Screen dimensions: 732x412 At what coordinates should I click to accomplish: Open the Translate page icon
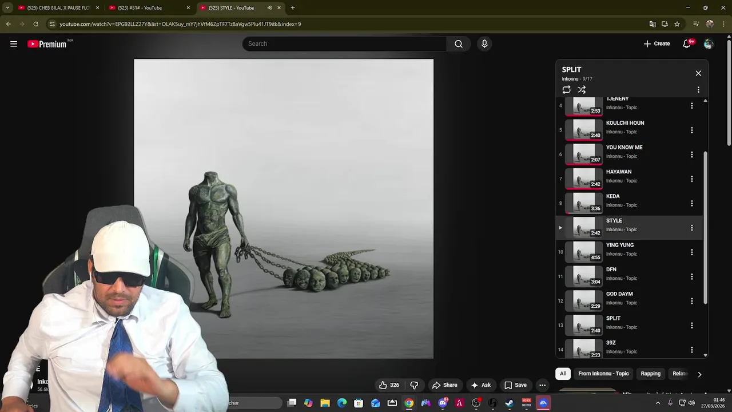click(x=653, y=24)
